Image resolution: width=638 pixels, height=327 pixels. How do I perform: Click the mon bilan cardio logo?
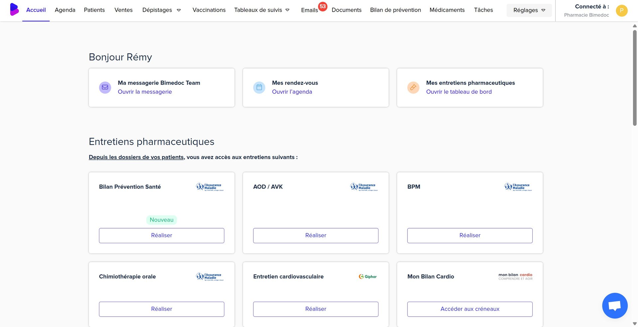click(515, 276)
